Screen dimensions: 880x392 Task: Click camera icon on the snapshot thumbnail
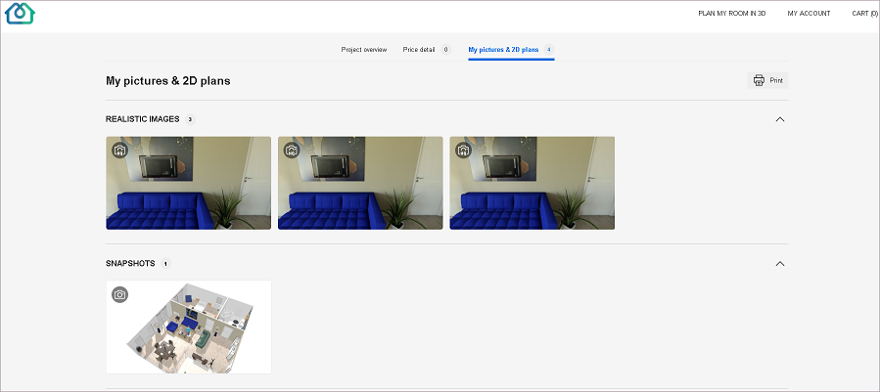coord(119,294)
